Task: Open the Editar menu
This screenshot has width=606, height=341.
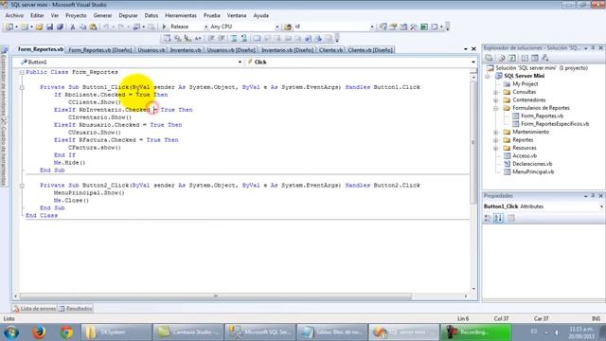Action: [x=37, y=15]
